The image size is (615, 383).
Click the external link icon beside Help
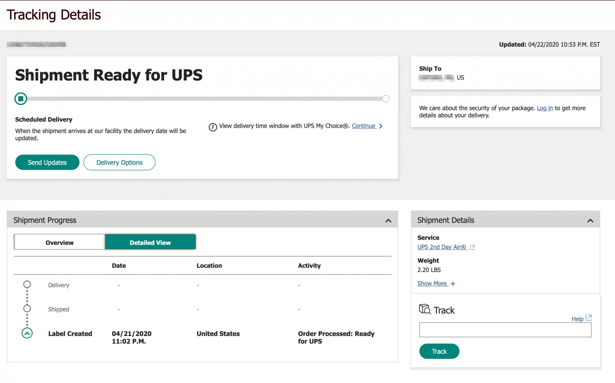pyautogui.click(x=589, y=318)
